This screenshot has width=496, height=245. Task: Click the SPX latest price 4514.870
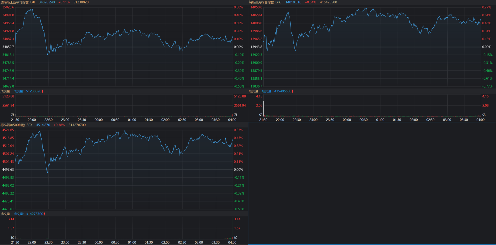click(x=43, y=125)
